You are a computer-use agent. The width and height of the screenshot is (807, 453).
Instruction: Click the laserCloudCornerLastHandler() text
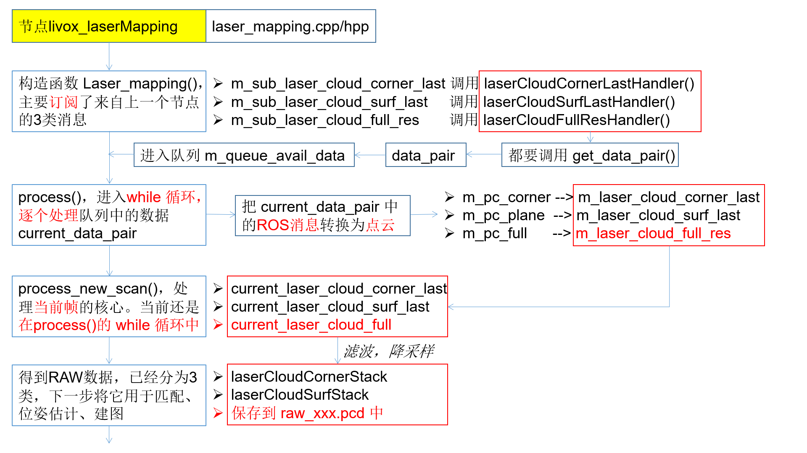589,83
